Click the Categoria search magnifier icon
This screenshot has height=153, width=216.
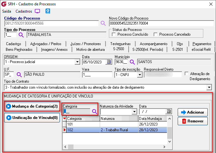point(94,111)
